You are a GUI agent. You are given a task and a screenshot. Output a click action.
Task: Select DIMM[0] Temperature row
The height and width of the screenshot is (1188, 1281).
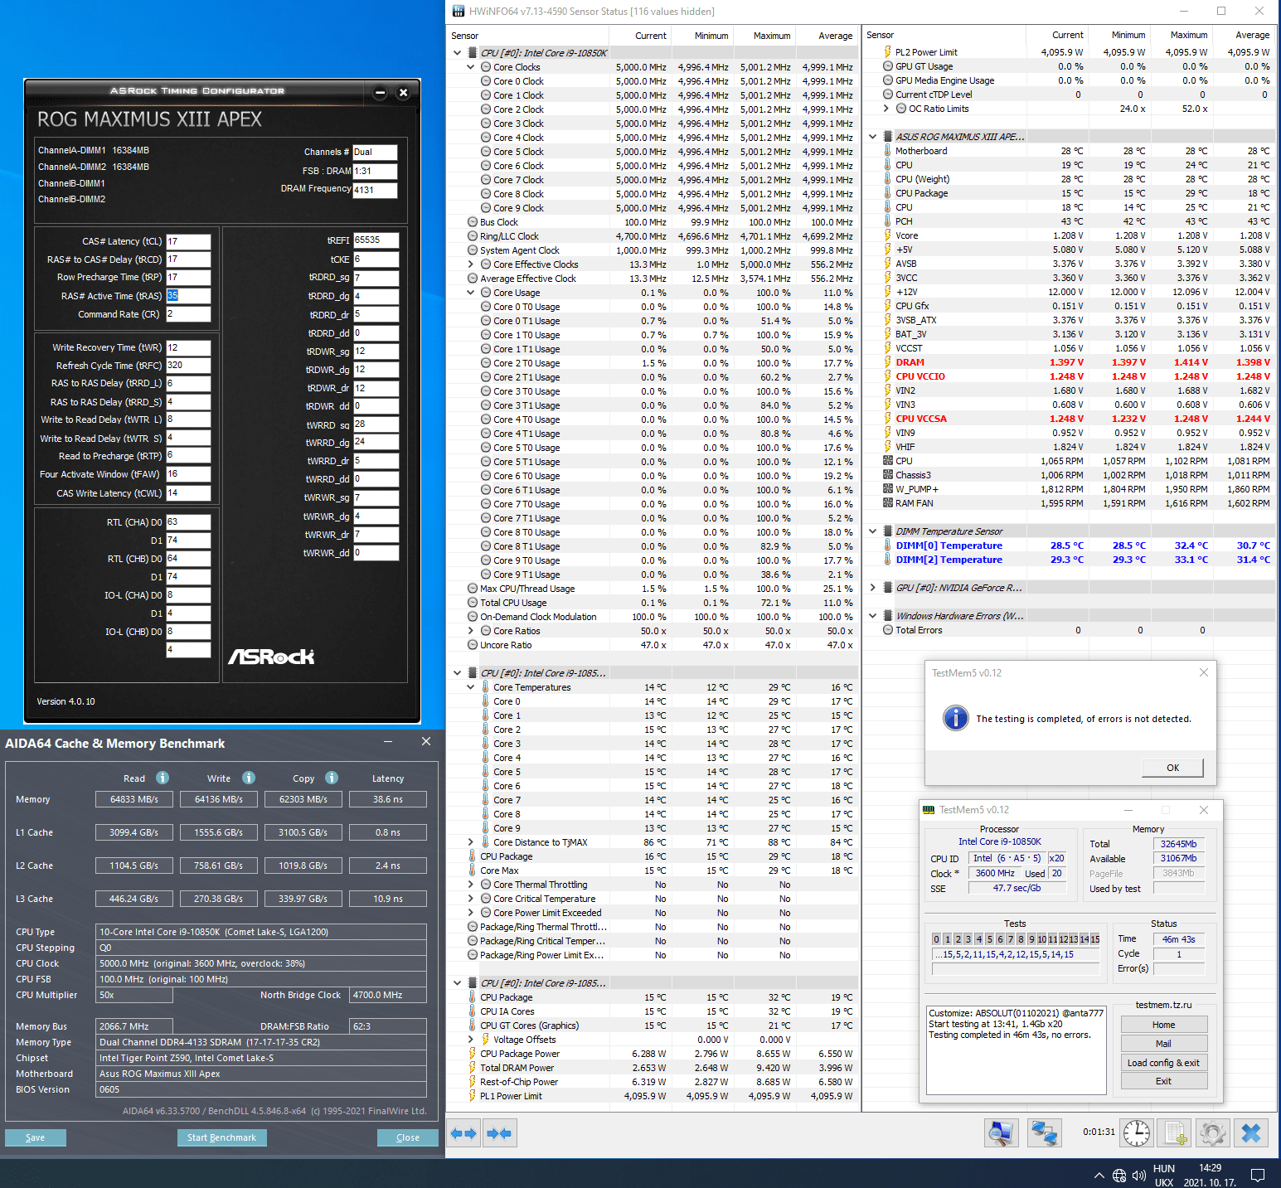1069,546
